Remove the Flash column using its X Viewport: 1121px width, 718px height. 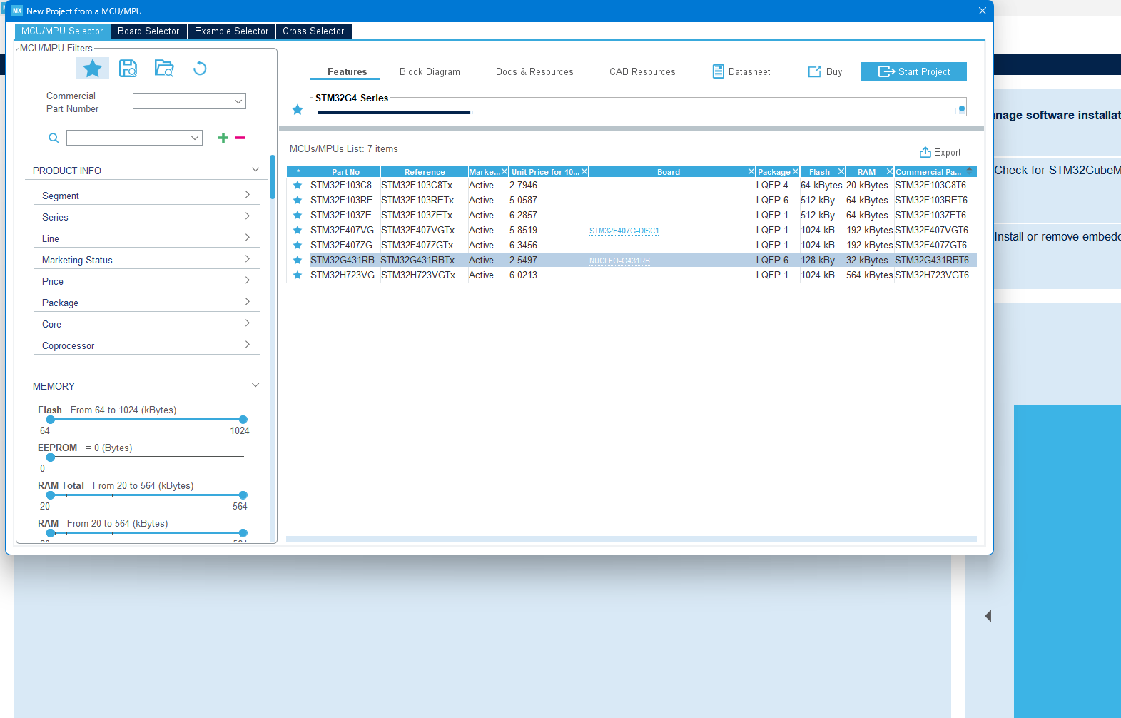(x=841, y=172)
